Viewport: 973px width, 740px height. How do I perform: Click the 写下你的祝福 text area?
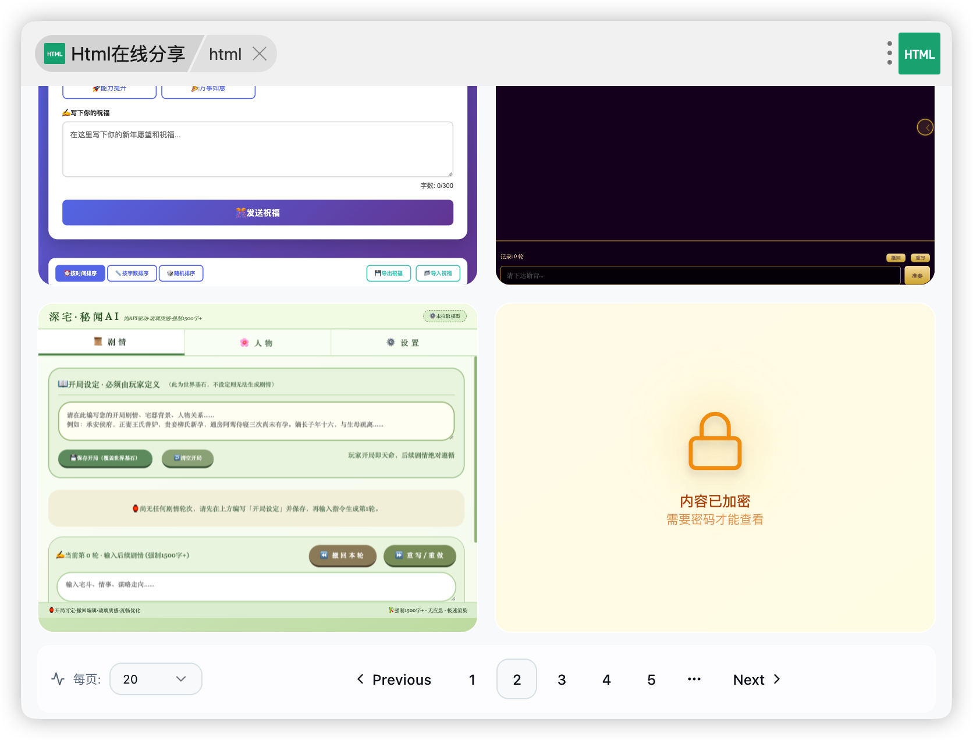tap(257, 149)
